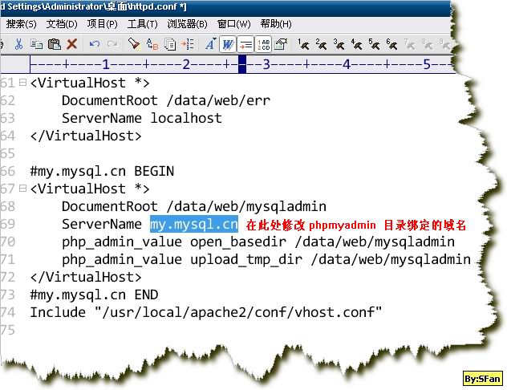Collapse VirtualHost block at line 61
Viewport: 507px width, 390px height.
click(22, 83)
